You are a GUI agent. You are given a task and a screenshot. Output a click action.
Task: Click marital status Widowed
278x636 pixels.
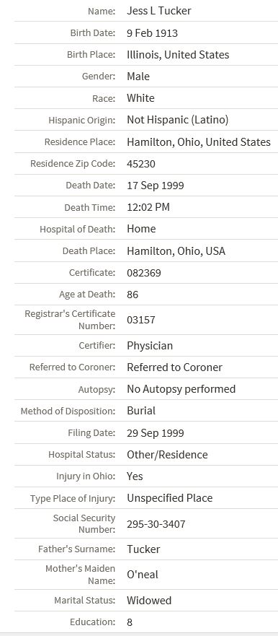click(149, 601)
